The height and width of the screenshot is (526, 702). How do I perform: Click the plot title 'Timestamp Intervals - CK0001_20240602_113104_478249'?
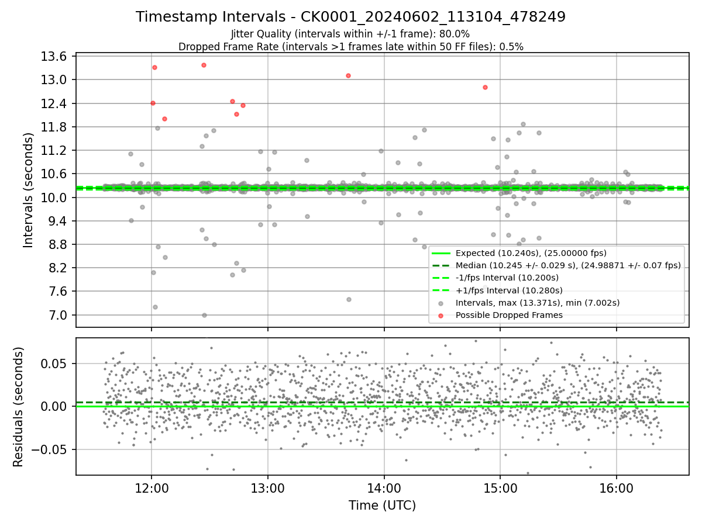click(x=350, y=17)
